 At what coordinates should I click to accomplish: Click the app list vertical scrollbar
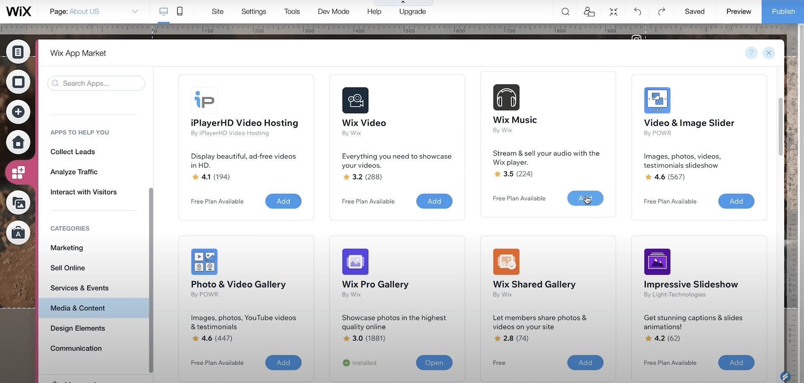(781, 127)
